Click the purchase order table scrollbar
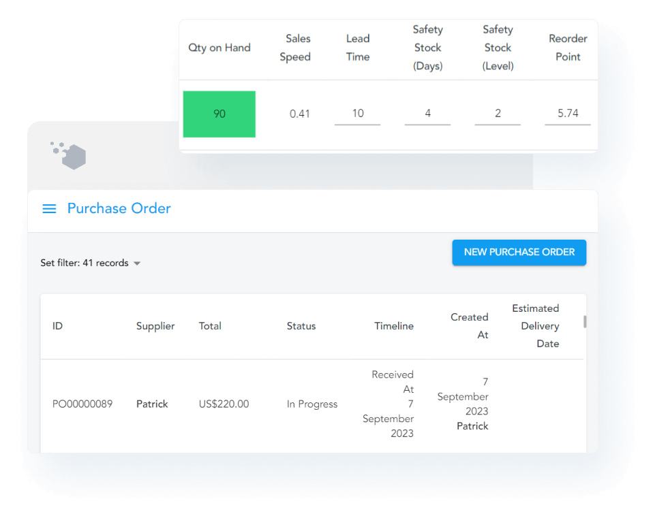The width and height of the screenshot is (653, 516). pyautogui.click(x=584, y=322)
